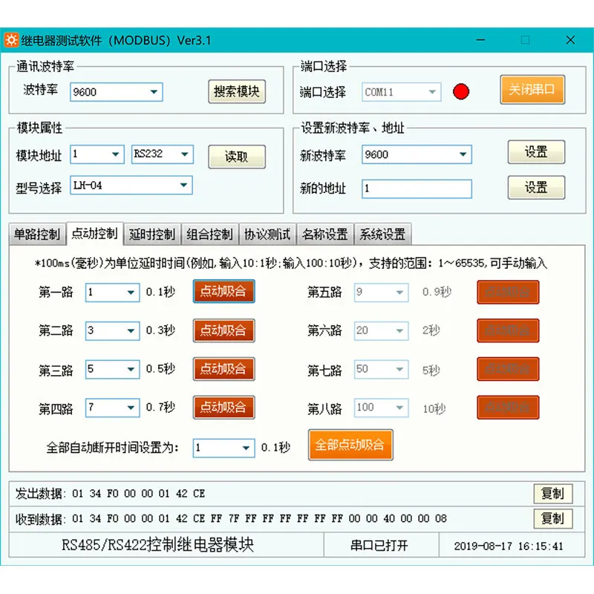This screenshot has height=594, width=594.
Task: Switch to the 延时控制 tab
Action: [152, 235]
